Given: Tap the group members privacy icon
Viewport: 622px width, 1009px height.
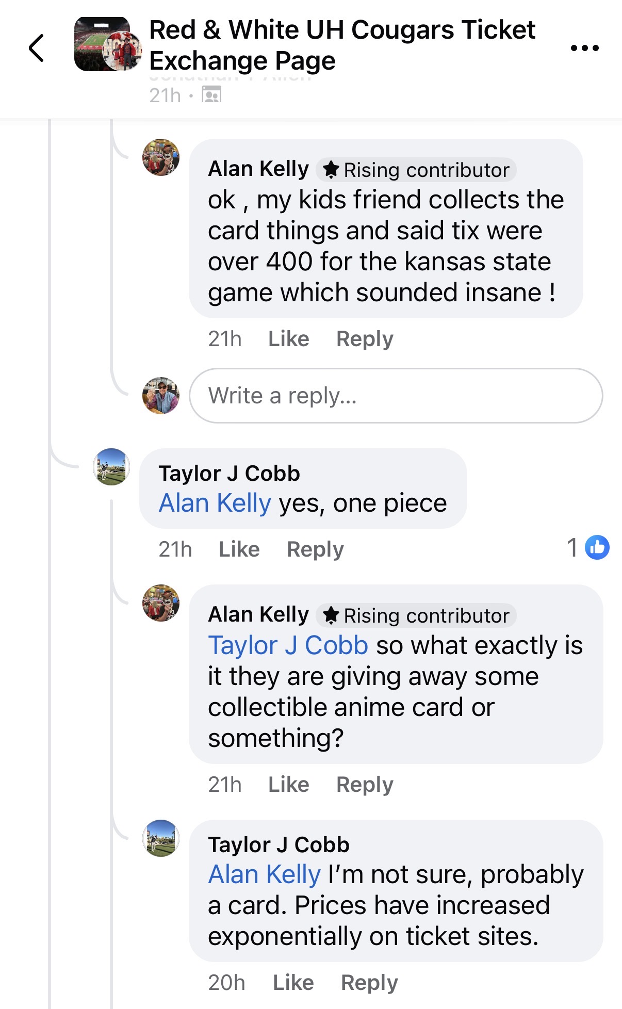Looking at the screenshot, I should pos(211,95).
